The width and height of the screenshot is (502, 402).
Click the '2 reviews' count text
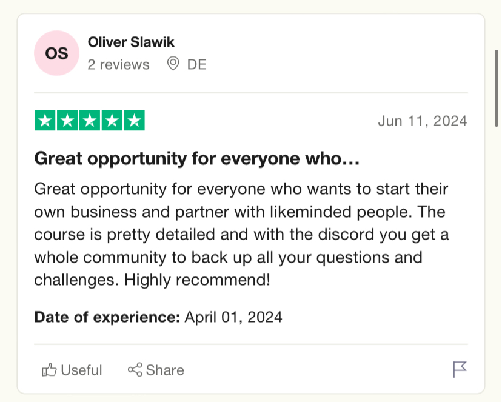coord(118,65)
